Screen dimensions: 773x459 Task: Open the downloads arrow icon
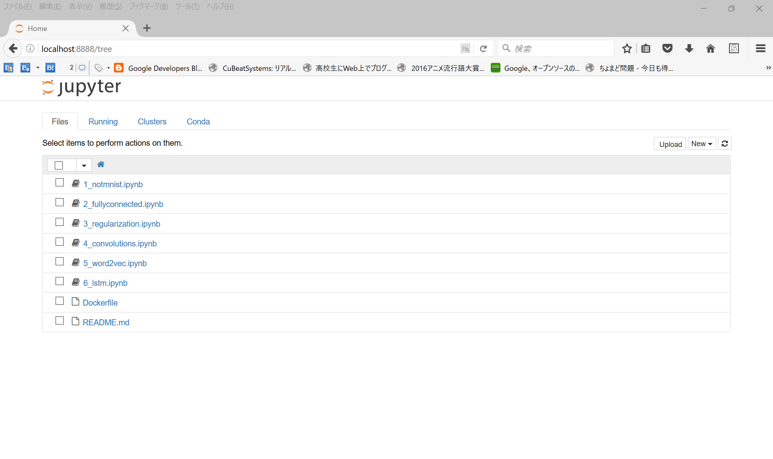pyautogui.click(x=689, y=49)
